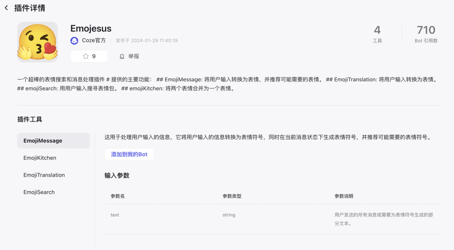
Task: Click the text parameter description 用户发送的所有消息
Action: pos(384,219)
